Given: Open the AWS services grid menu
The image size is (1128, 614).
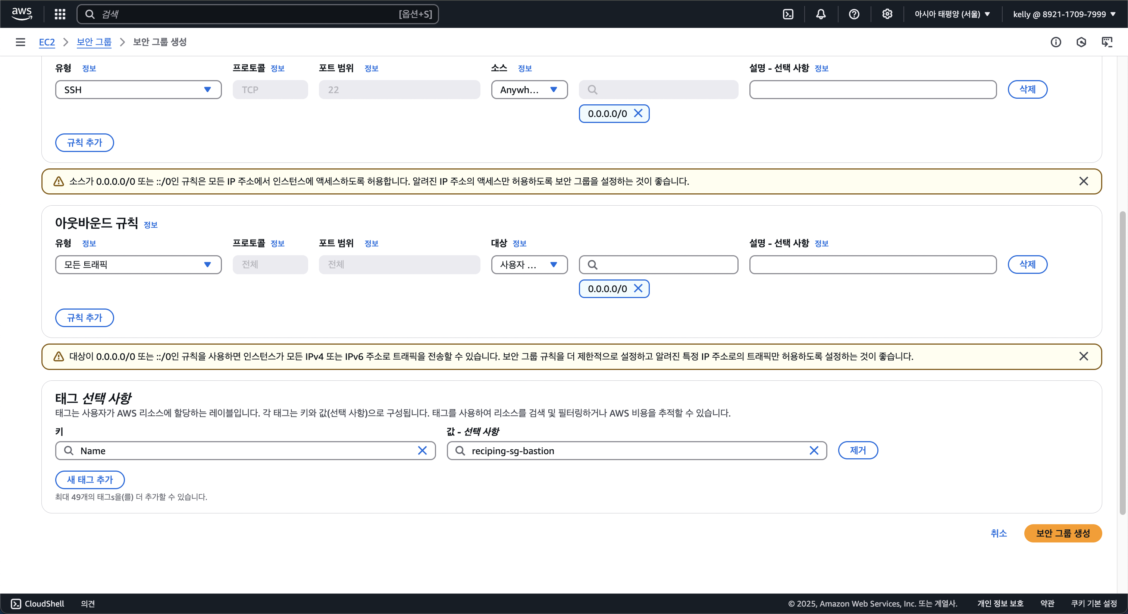Looking at the screenshot, I should point(60,14).
